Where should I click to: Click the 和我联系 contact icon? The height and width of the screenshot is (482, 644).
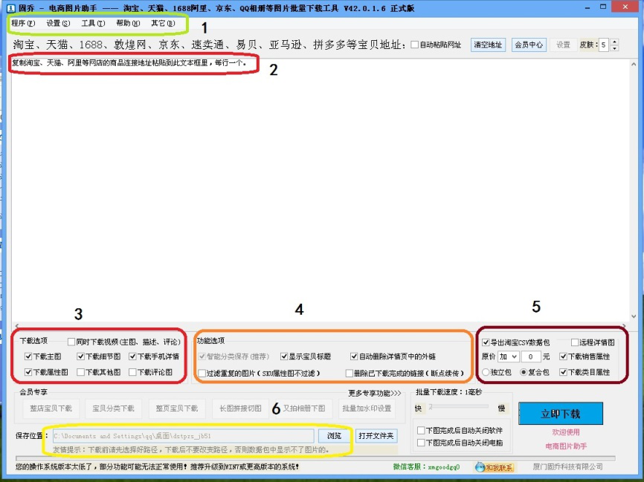click(495, 468)
